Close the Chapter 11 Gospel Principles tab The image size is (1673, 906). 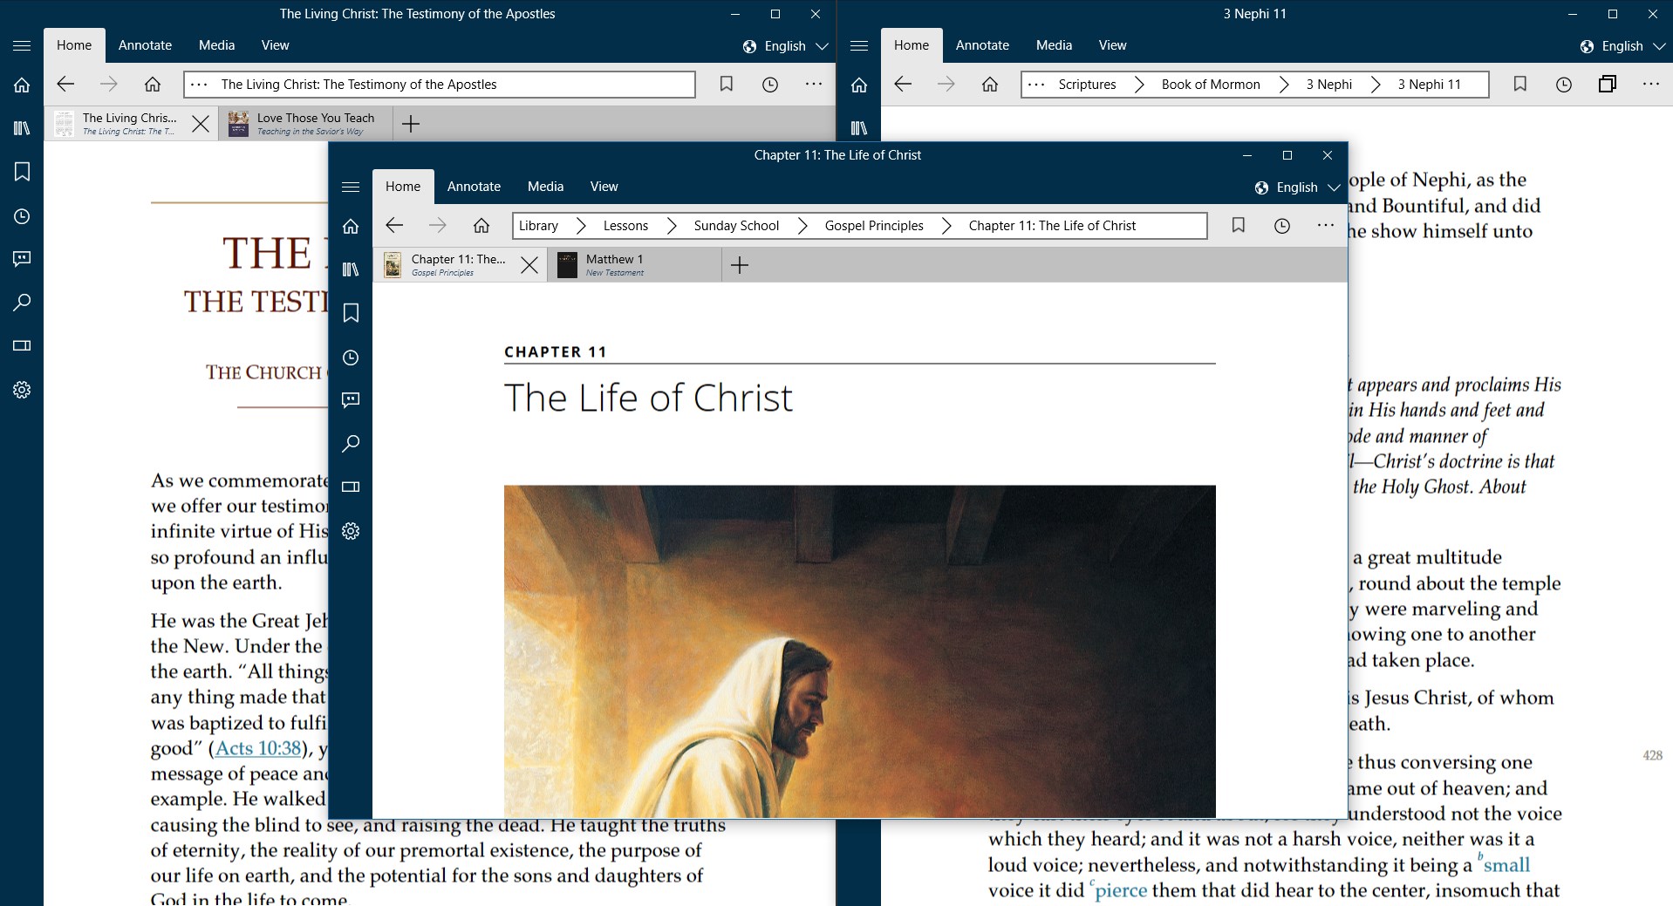tap(529, 265)
